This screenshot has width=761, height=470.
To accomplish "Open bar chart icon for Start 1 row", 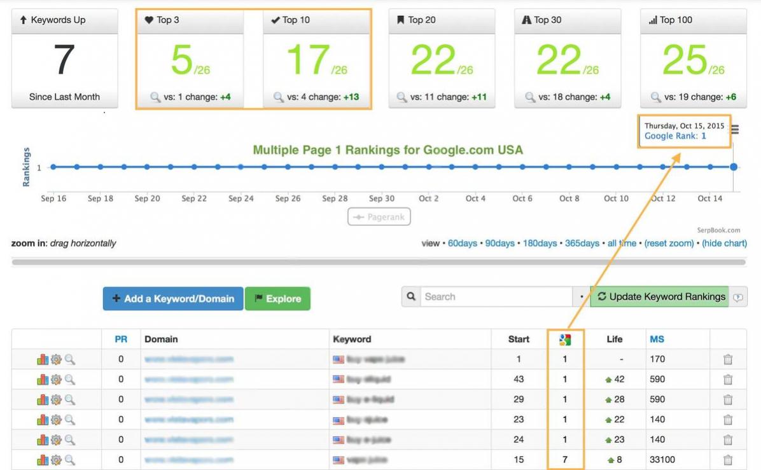I will click(x=43, y=359).
